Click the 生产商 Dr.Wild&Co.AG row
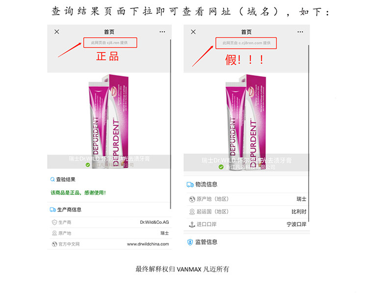This screenshot has height=293, width=368. pos(110,222)
